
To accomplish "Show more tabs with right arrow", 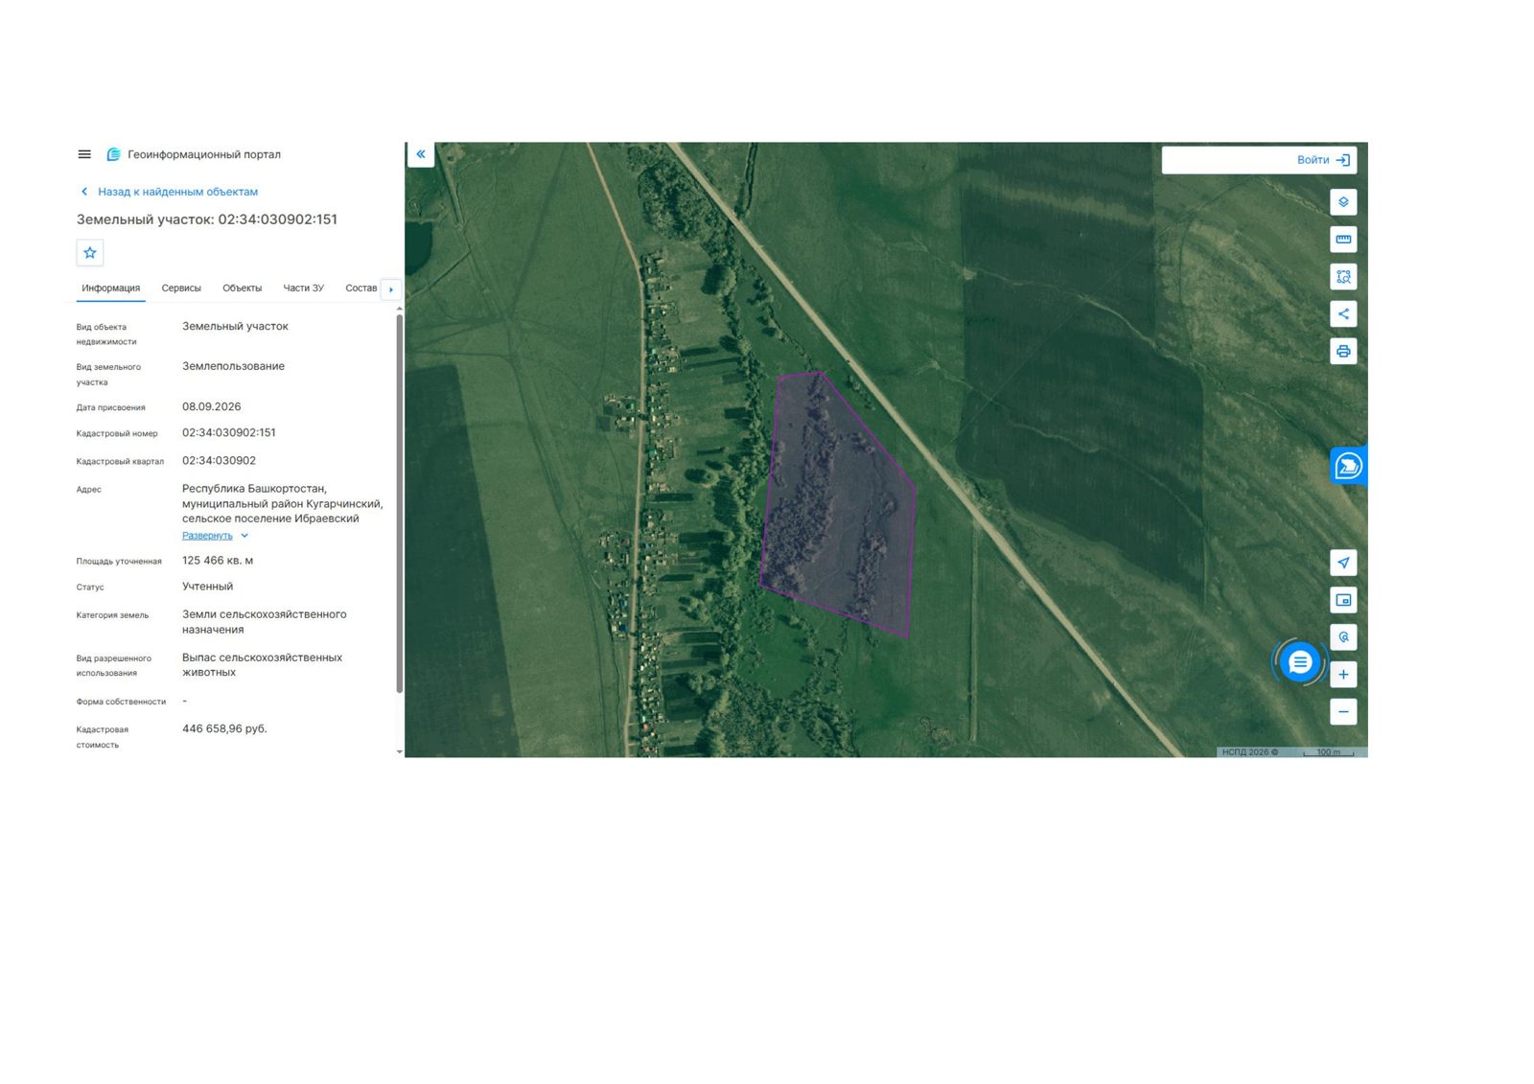I will click(391, 289).
